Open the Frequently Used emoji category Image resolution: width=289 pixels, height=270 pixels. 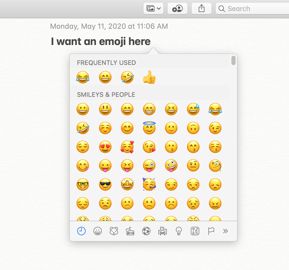click(x=81, y=231)
